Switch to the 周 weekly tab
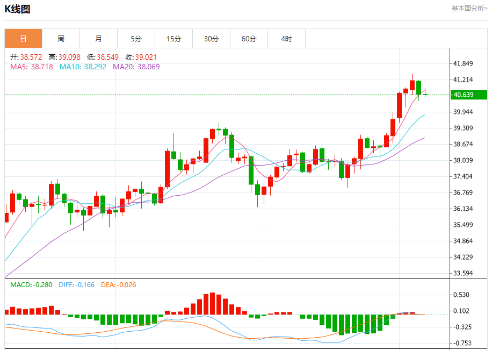 (x=61, y=39)
